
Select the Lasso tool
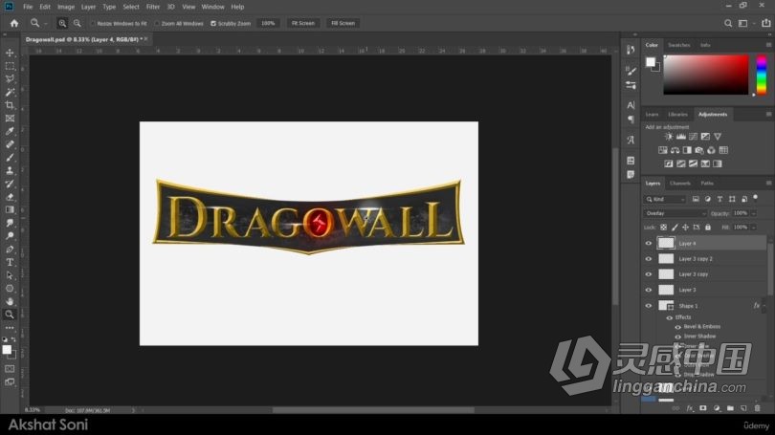coord(10,79)
